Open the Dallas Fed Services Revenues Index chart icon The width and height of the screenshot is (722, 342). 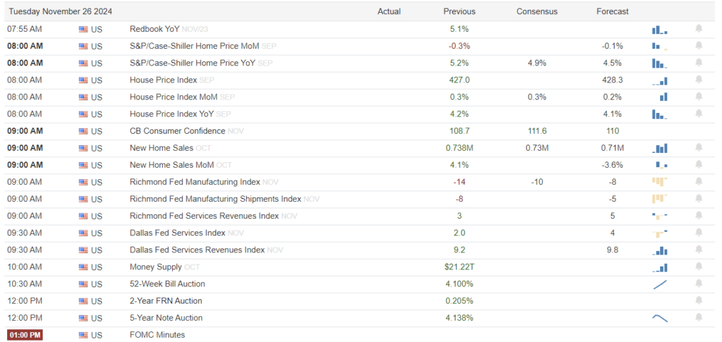click(x=660, y=250)
